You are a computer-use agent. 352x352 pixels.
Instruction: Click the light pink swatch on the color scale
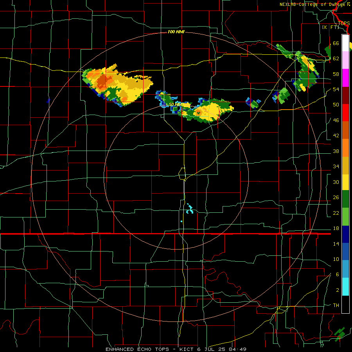(345, 60)
